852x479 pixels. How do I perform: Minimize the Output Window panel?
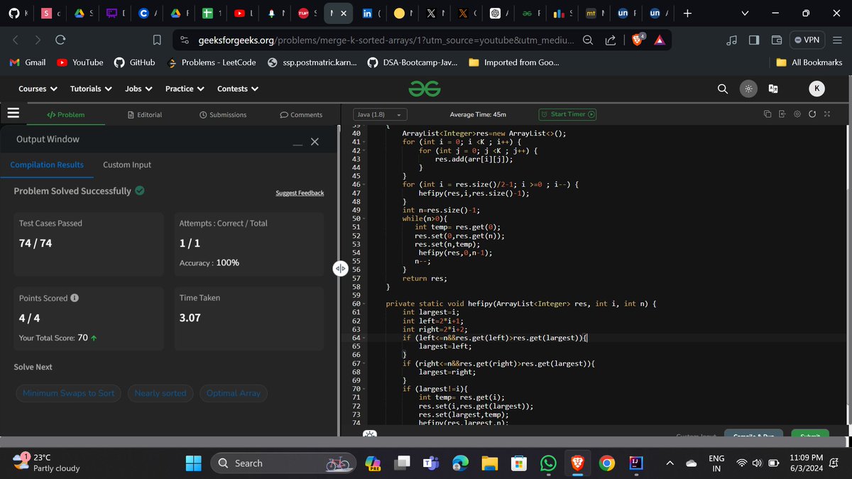tap(298, 145)
